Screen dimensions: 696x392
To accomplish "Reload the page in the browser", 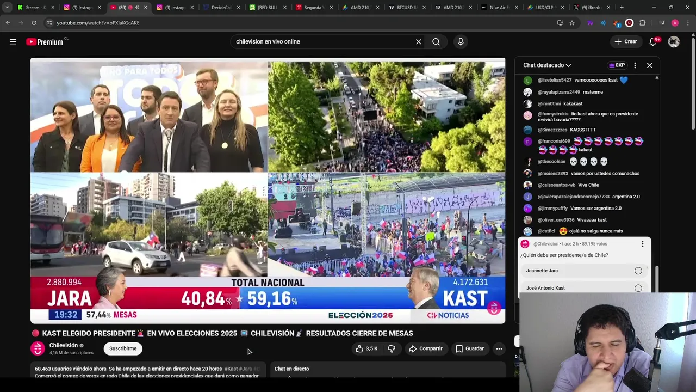I will 34,23.
